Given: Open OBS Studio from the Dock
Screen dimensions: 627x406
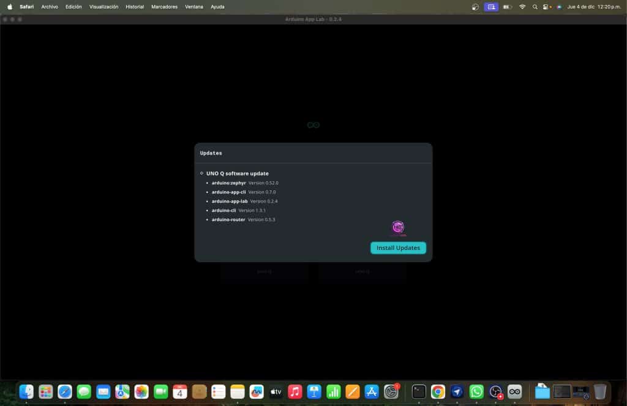Looking at the screenshot, I should coord(495,391).
